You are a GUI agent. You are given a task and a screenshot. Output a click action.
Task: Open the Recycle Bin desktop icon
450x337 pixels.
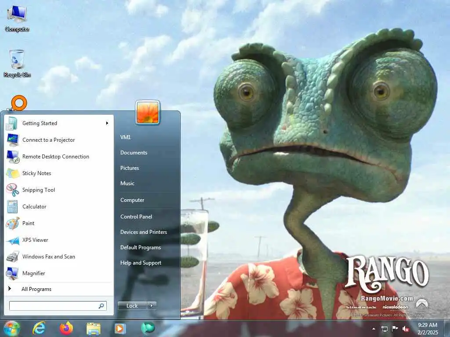17,64
